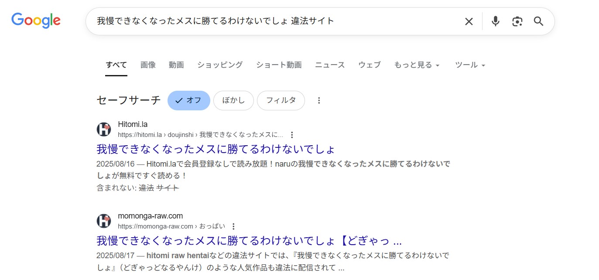Viewport: 599px width, 280px height.
Task: Open the three-dot menu on the Hitomi.la result
Action: [291, 135]
